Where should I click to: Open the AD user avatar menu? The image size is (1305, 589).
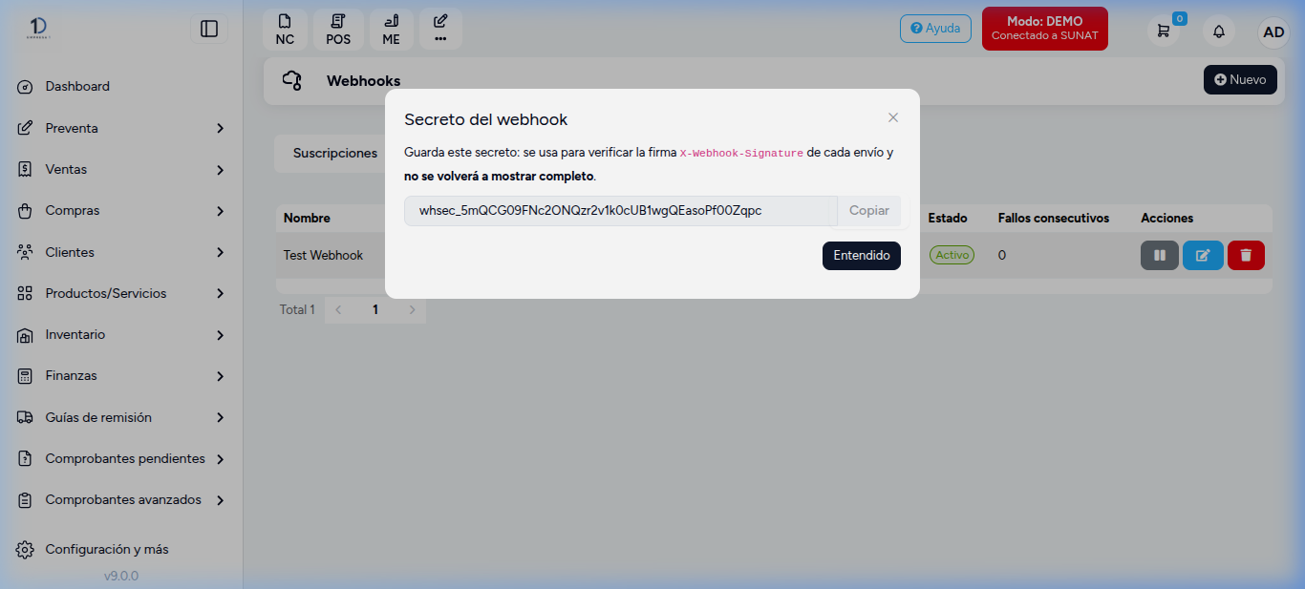(1273, 32)
